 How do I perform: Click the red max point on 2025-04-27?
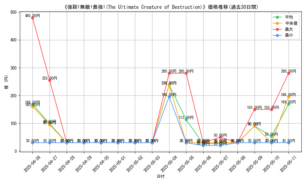pyautogui.click(x=50, y=80)
